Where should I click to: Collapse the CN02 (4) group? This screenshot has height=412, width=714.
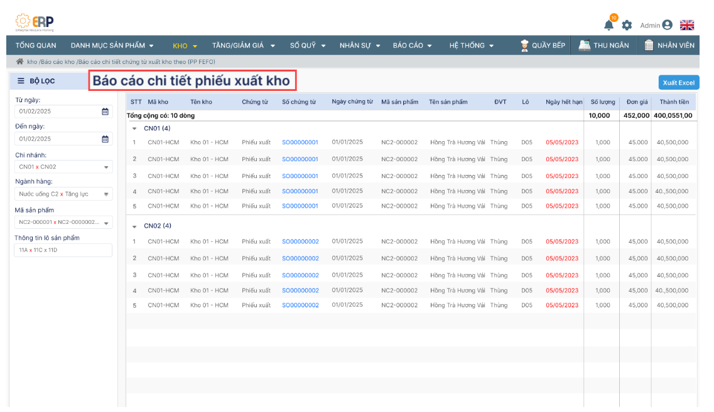coord(134,226)
